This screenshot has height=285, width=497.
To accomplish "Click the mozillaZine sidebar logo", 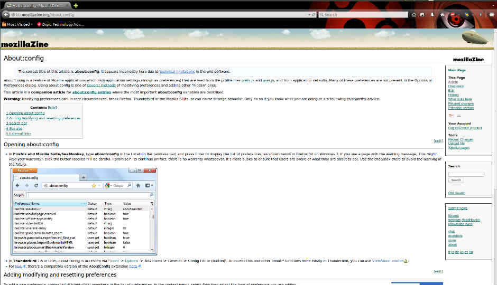I will point(468,59).
